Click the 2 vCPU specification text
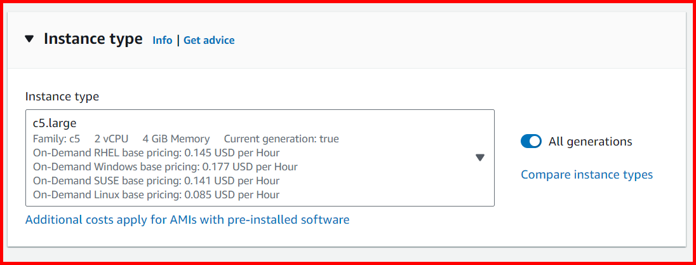This screenshot has width=696, height=265. pyautogui.click(x=112, y=139)
